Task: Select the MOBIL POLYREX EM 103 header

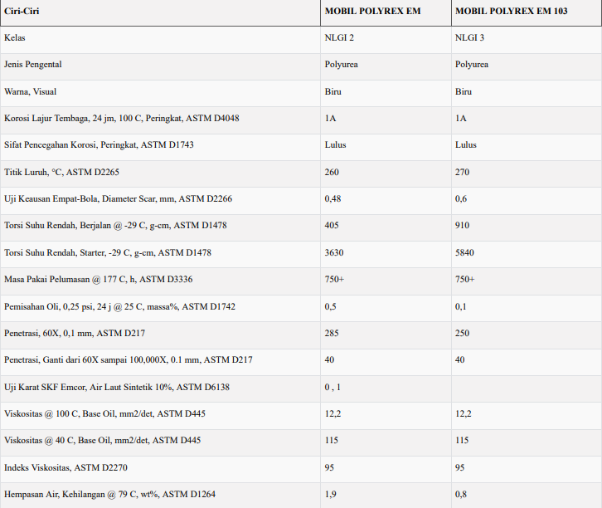Action: pos(507,11)
